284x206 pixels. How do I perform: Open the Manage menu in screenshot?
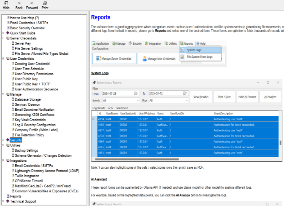coord(119,43)
